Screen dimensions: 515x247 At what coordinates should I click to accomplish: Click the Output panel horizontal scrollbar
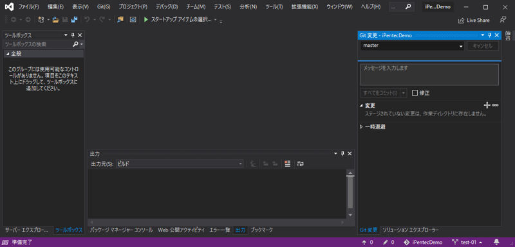click(217, 222)
